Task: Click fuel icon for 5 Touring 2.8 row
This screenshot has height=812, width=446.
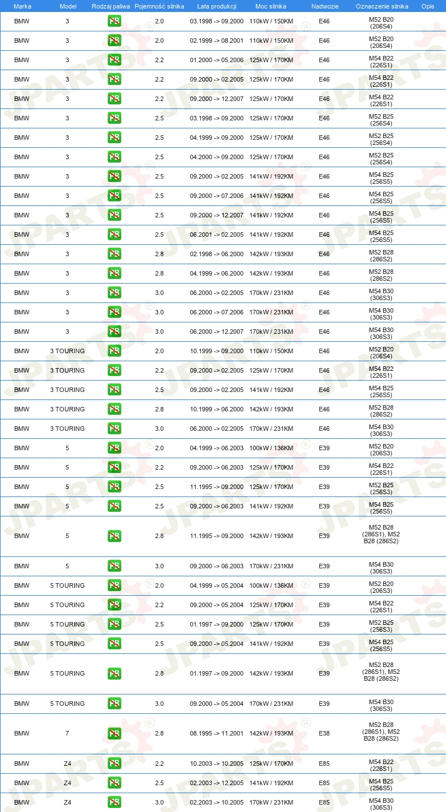Action: point(114,673)
